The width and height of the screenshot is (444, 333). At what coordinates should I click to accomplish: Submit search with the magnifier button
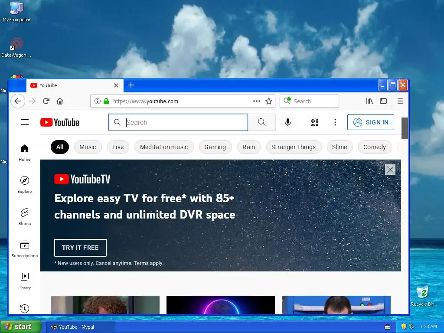[x=262, y=122]
